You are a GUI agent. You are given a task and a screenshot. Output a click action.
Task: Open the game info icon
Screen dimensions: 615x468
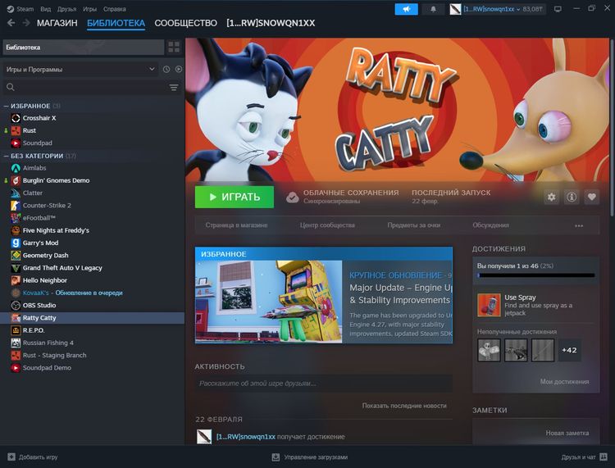[572, 197]
